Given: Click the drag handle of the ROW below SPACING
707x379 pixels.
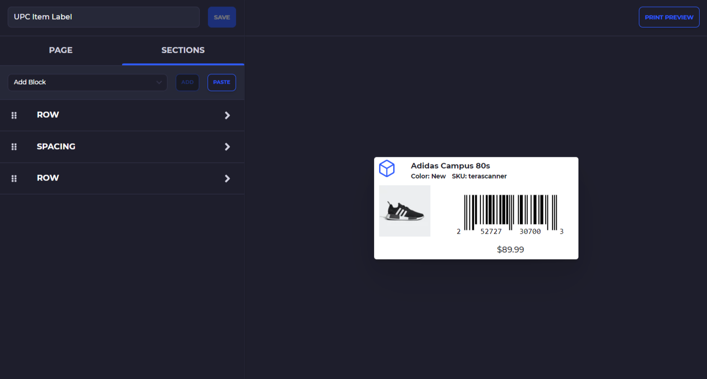Looking at the screenshot, I should pos(14,179).
